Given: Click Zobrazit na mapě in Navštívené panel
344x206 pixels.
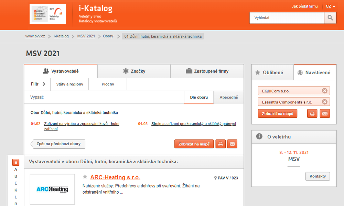Looking at the screenshot, I should pyautogui.click(x=278, y=114).
